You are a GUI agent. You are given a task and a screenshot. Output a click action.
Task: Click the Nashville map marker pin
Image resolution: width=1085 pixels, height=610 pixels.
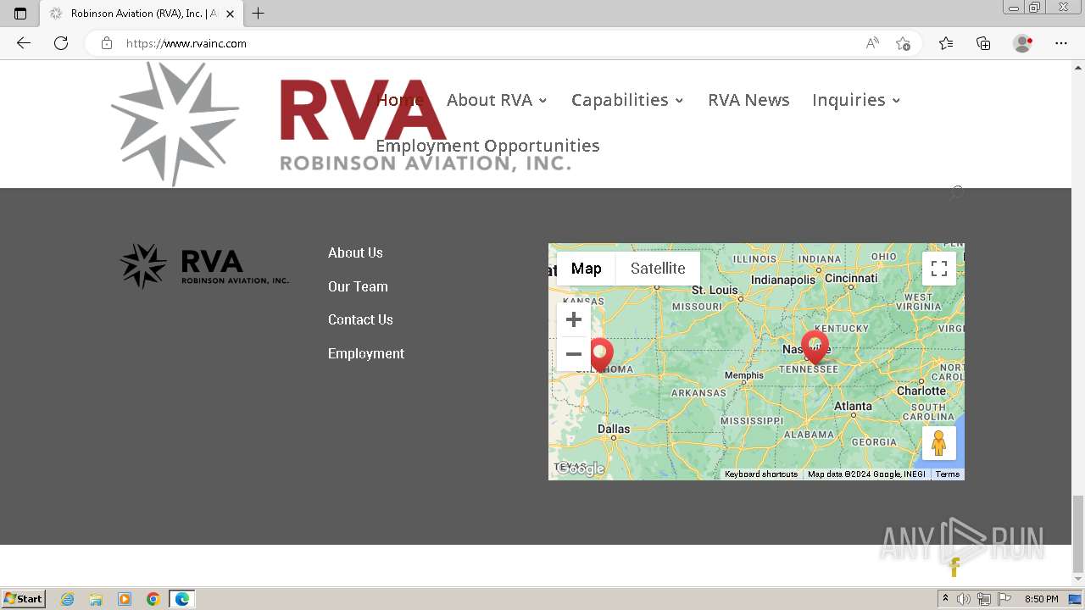(815, 347)
